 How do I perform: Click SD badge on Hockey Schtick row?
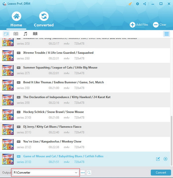click(19, 112)
